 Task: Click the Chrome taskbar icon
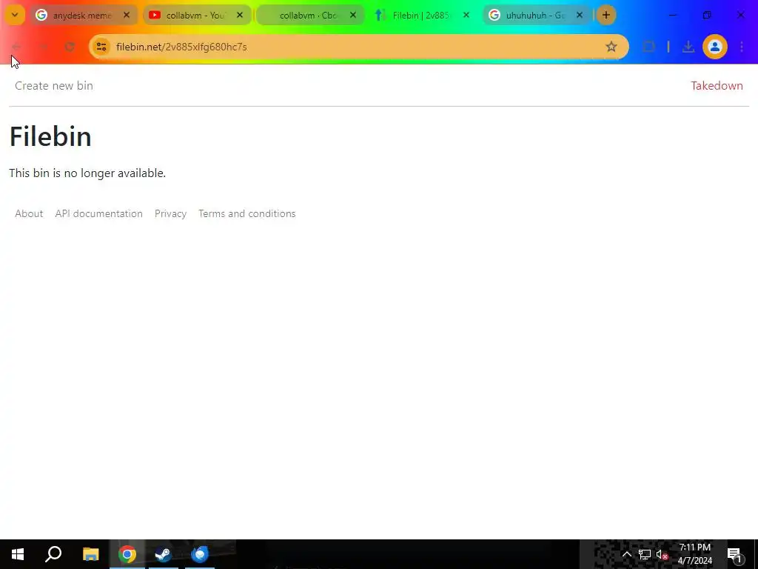click(x=127, y=554)
